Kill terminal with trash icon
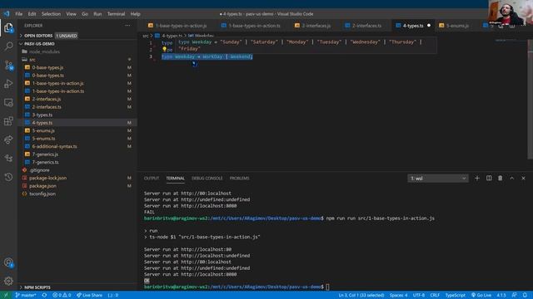The height and width of the screenshot is (299, 533). [x=500, y=179]
